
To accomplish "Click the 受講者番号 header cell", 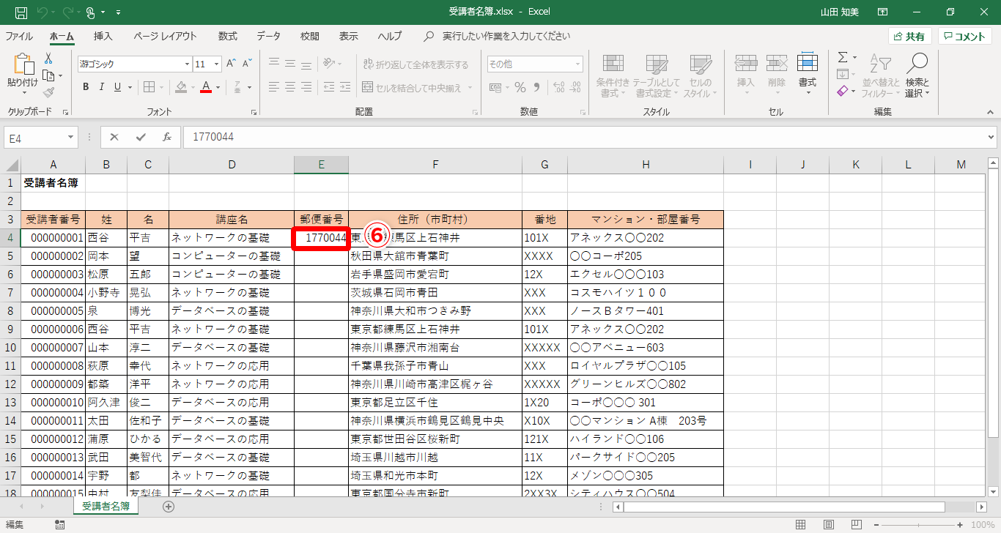I will tap(53, 219).
